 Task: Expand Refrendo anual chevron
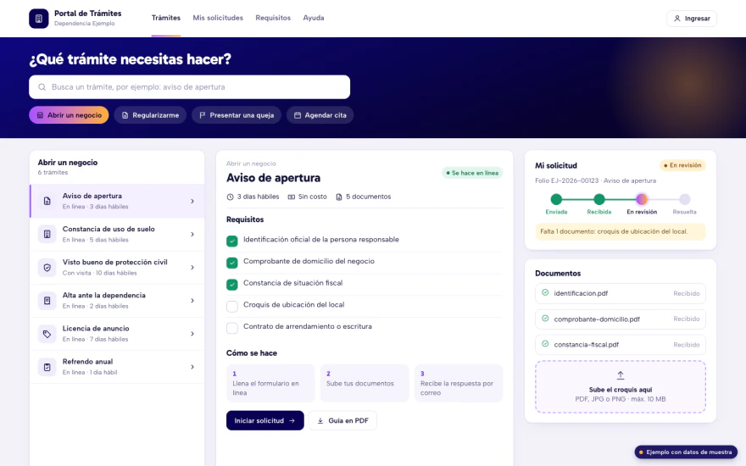pyautogui.click(x=192, y=367)
